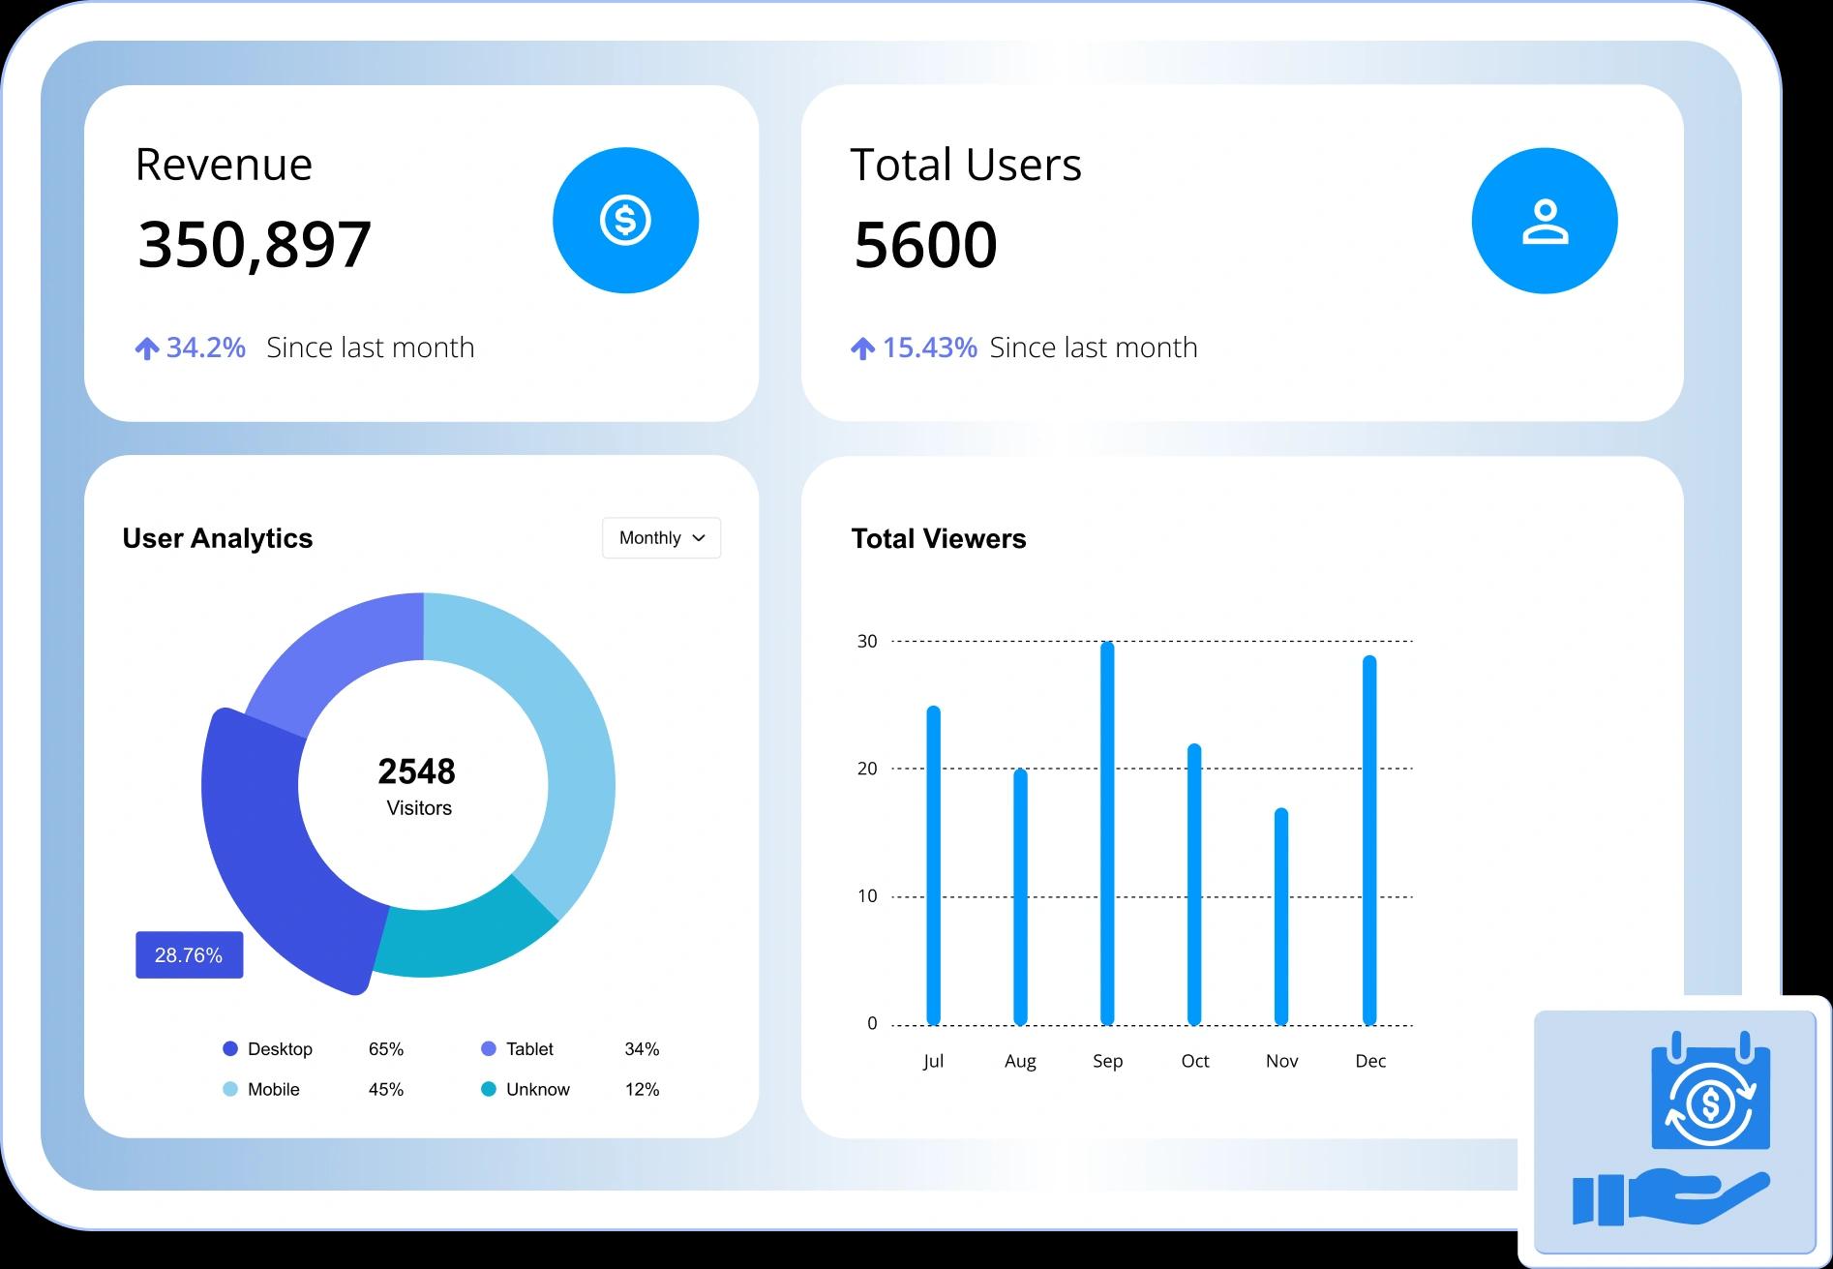Click the Revenue value 350,897
This screenshot has width=1833, height=1269.
point(255,244)
